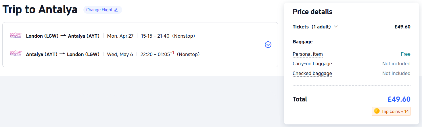Click the arrow between London (LGW) and Antalya (AYT)
Viewport: 422px width, 127px height.
click(63, 36)
